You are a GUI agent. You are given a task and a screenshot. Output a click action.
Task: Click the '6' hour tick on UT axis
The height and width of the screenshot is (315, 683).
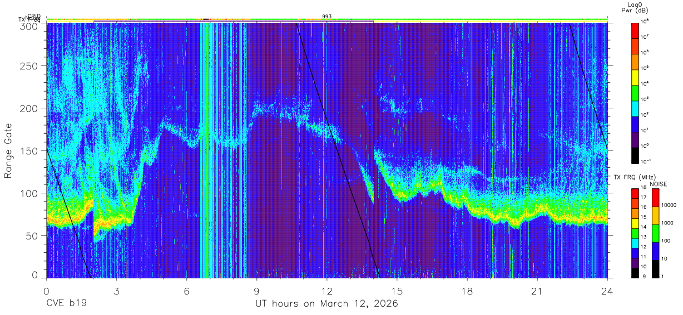187,291
